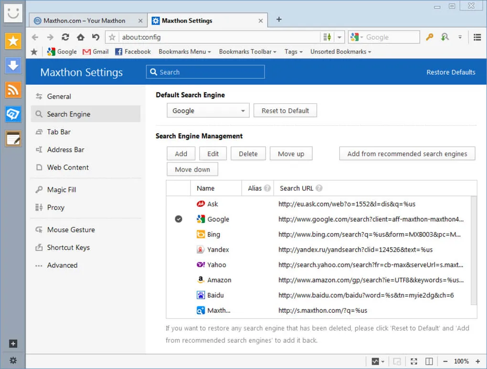Viewport: 487px width, 369px height.
Task: Click the settings Search input field
Action: click(205, 72)
